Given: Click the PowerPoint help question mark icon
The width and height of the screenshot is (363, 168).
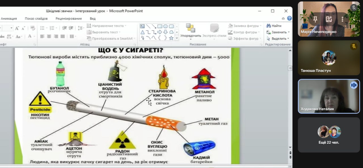Looking at the screenshot, I should pyautogui.click(x=289, y=18).
